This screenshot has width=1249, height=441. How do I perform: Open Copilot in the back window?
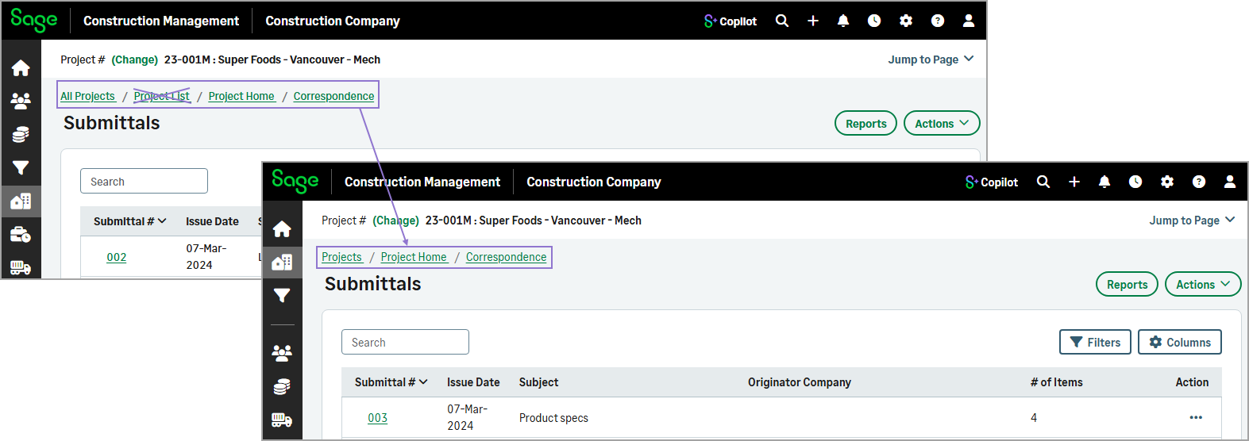pyautogui.click(x=731, y=21)
